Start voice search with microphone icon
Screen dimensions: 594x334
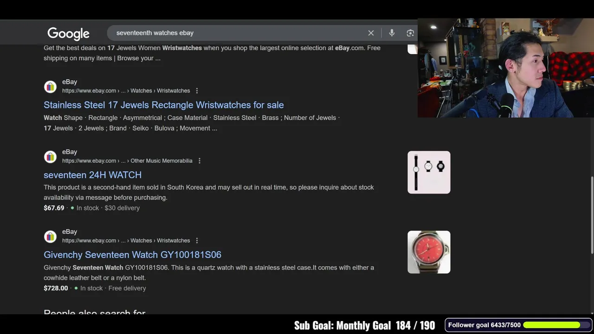click(x=392, y=33)
